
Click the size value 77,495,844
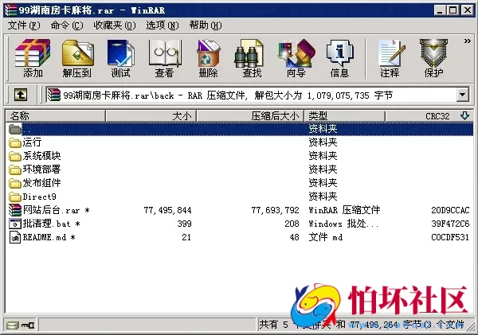tap(167, 210)
